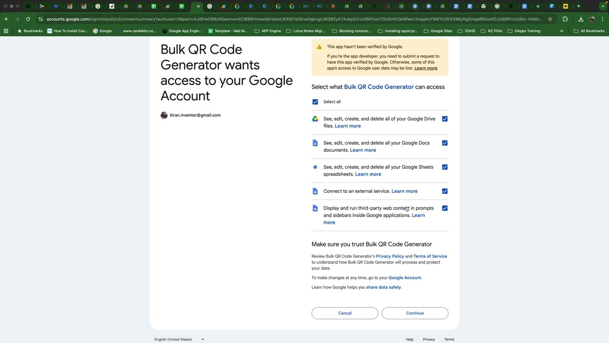Open the Terms of Service link
Viewport: 609px width, 343px height.
pyautogui.click(x=430, y=256)
